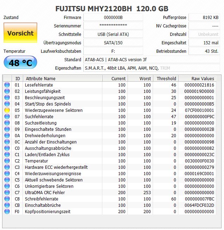Viewport: 224px width, 230px height.
Task: Click blue status icon for Kopfpositionierungszeit
Action: (7, 211)
